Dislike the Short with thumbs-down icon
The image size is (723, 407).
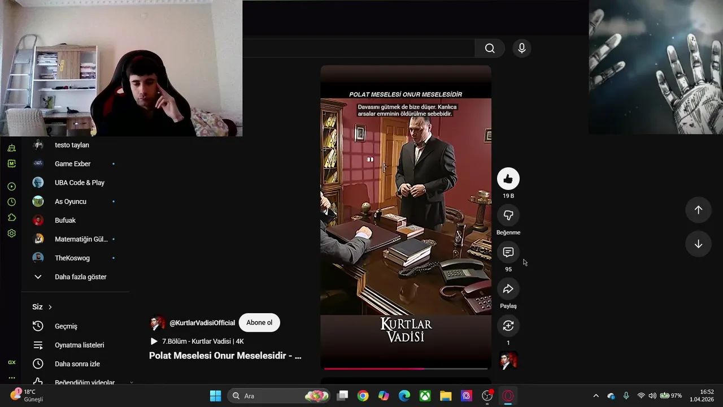tap(508, 215)
